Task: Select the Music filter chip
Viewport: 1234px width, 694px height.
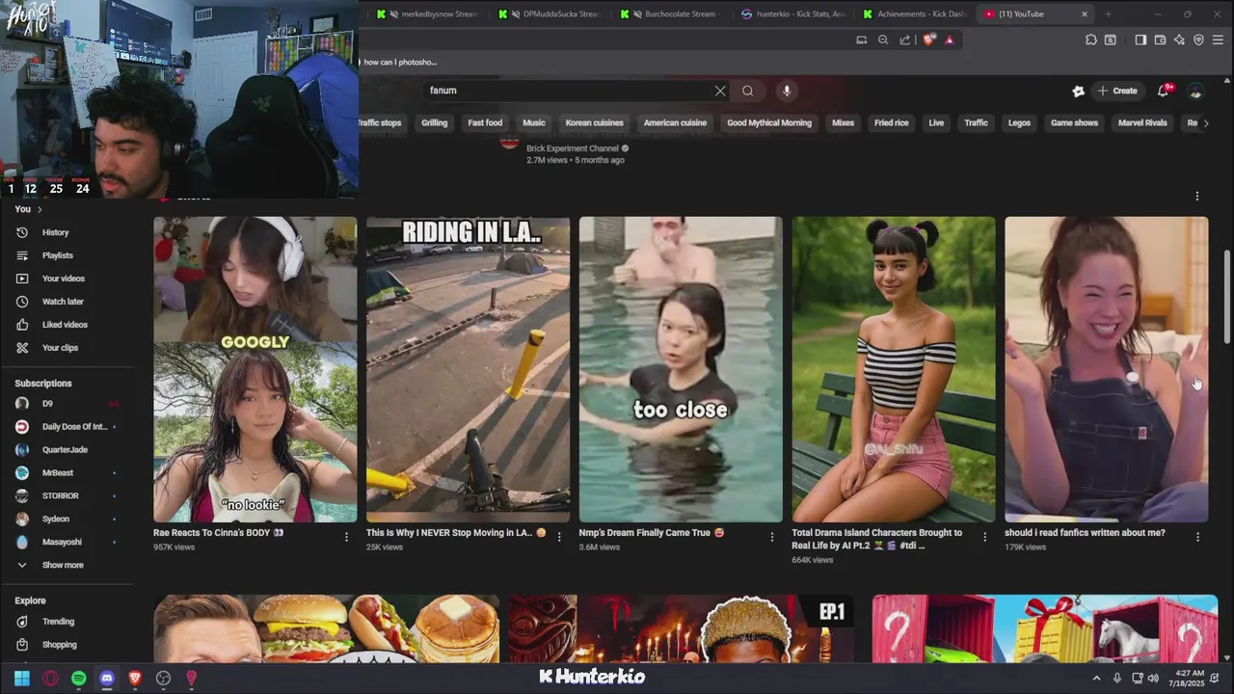Action: 534,123
